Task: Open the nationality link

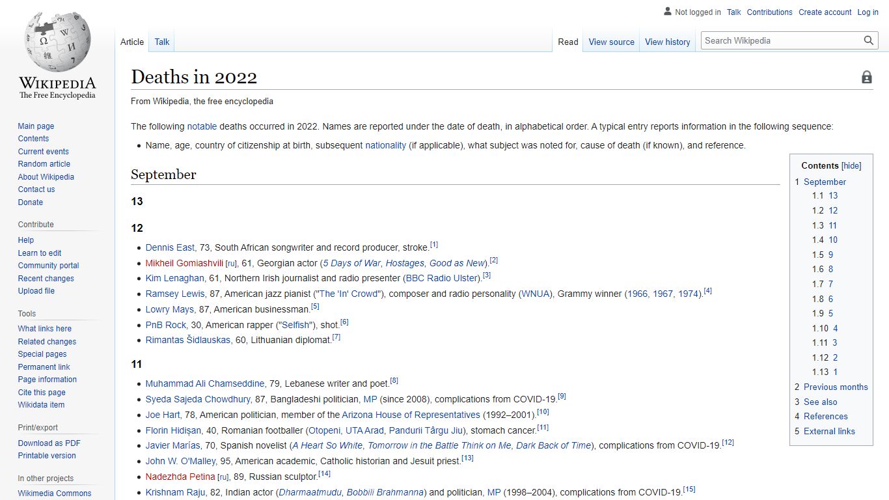Action: click(x=385, y=145)
